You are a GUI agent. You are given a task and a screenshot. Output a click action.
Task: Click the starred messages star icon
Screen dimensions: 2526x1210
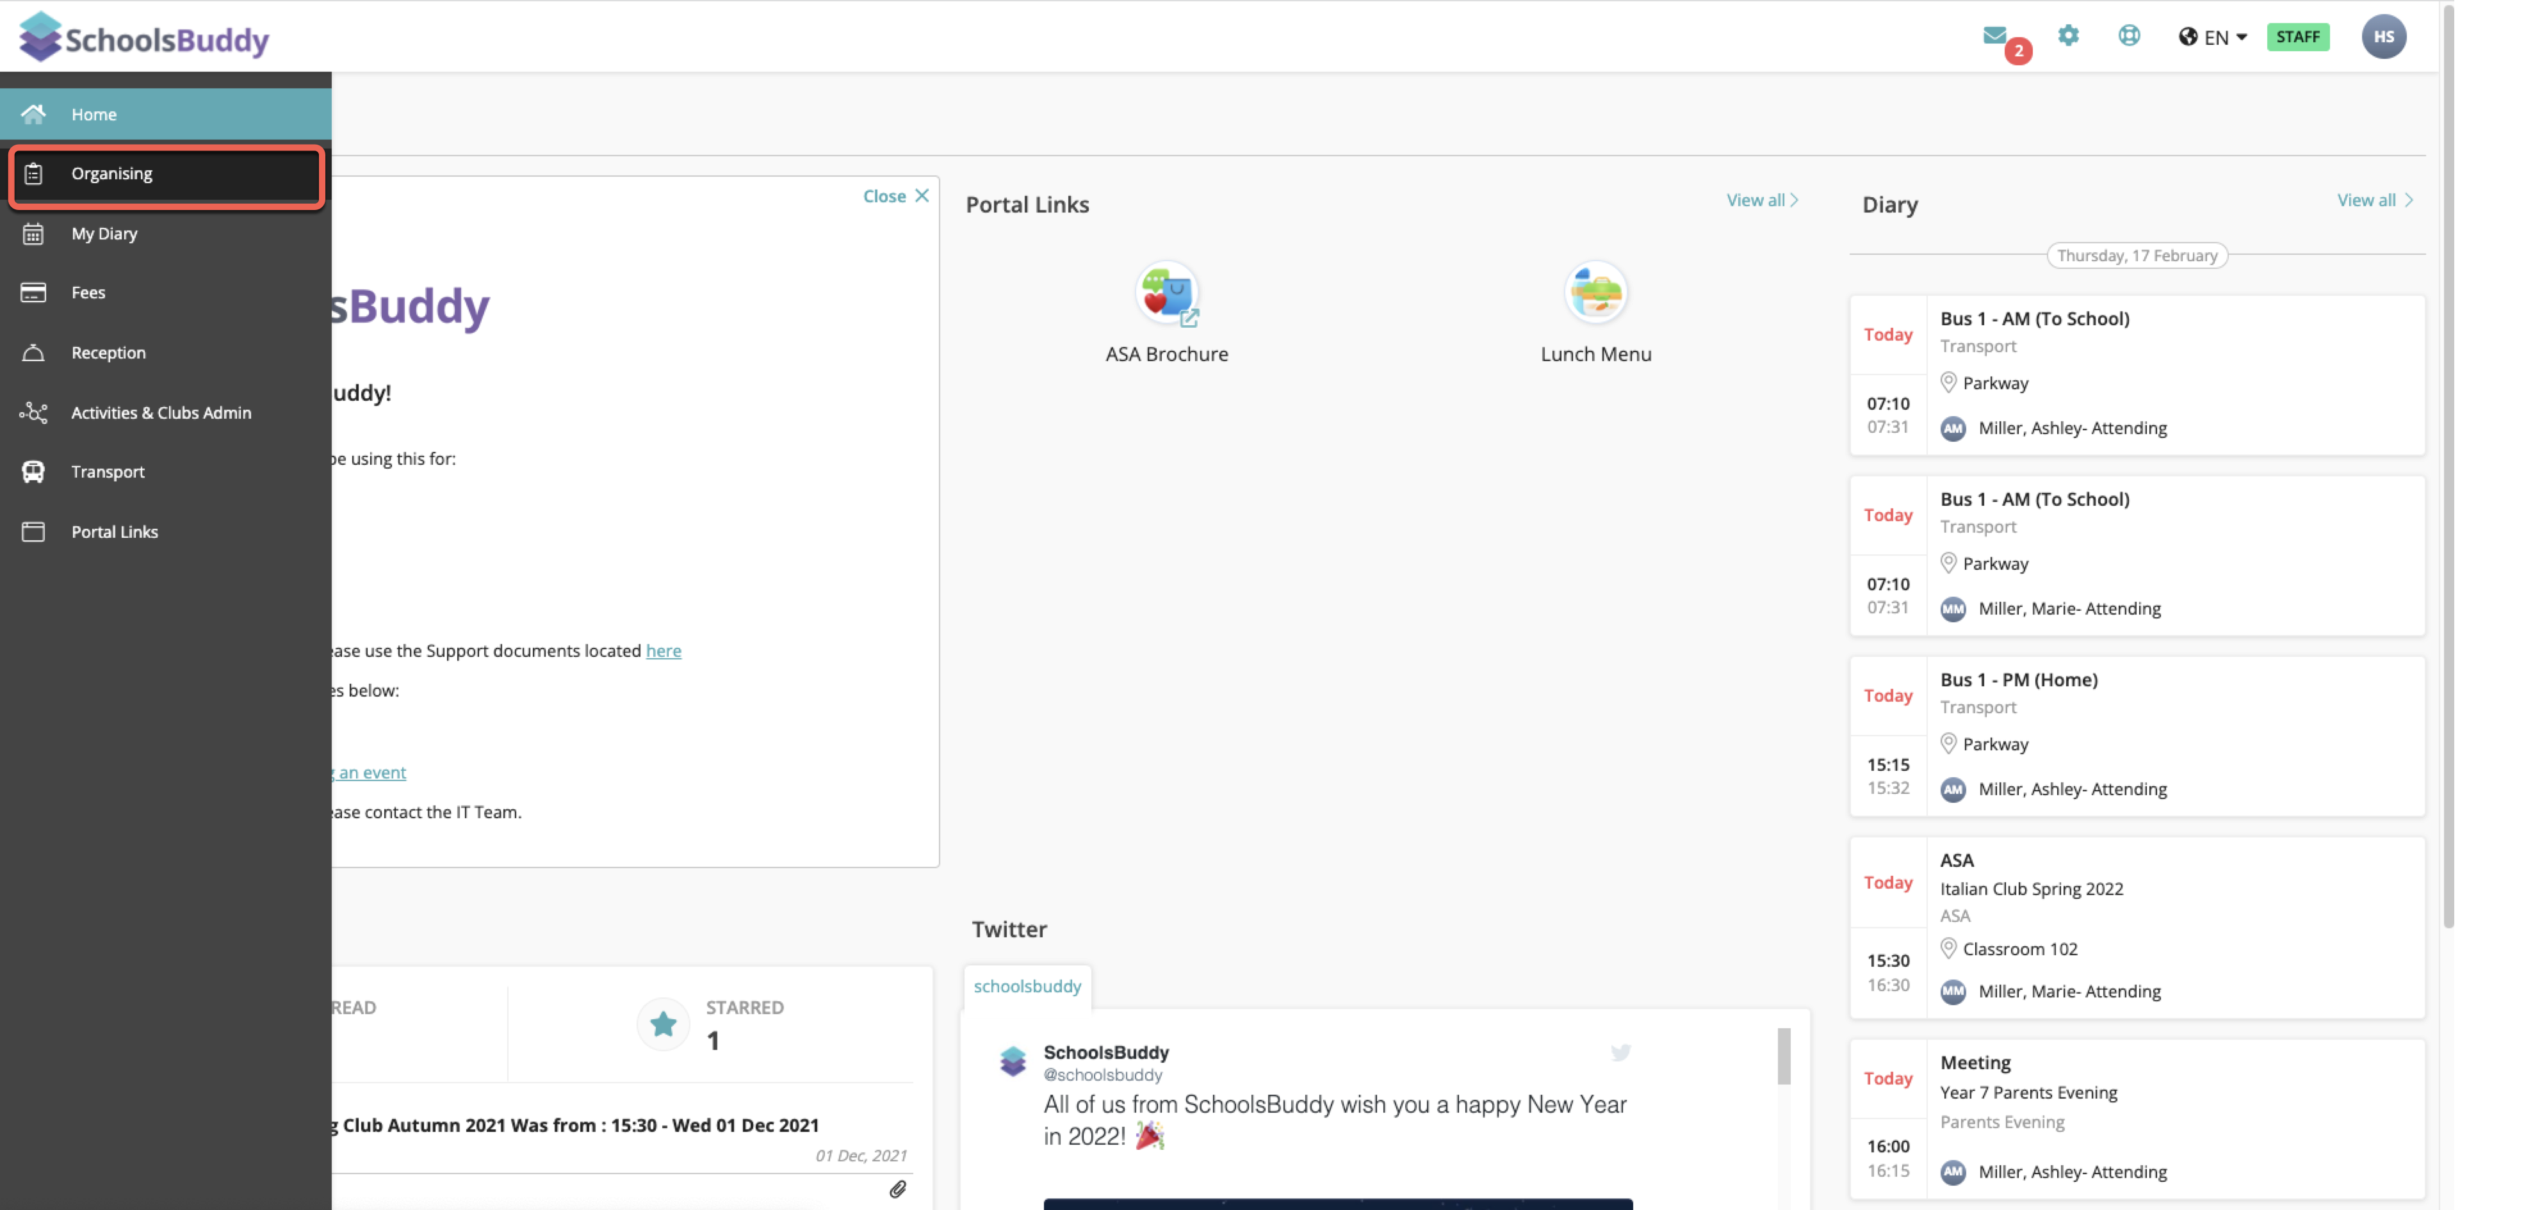pos(663,1024)
